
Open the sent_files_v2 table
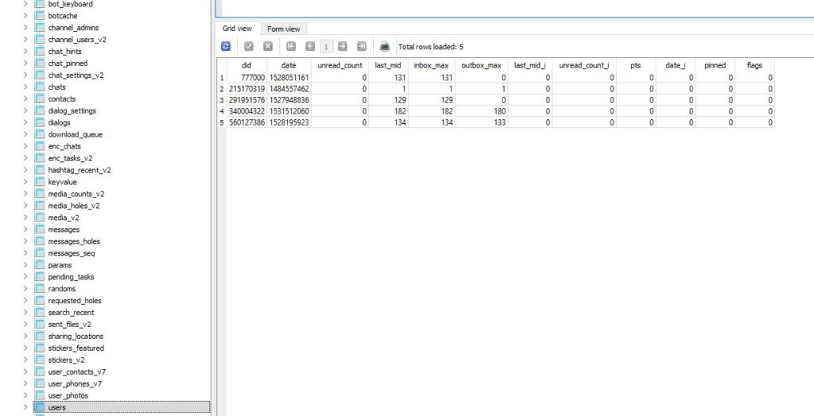click(x=70, y=324)
